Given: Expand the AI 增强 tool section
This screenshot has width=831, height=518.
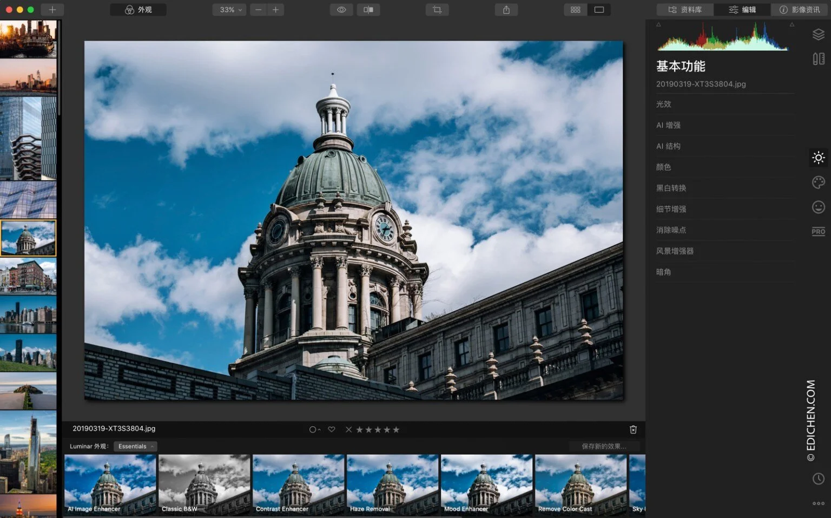Looking at the screenshot, I should tap(725, 125).
